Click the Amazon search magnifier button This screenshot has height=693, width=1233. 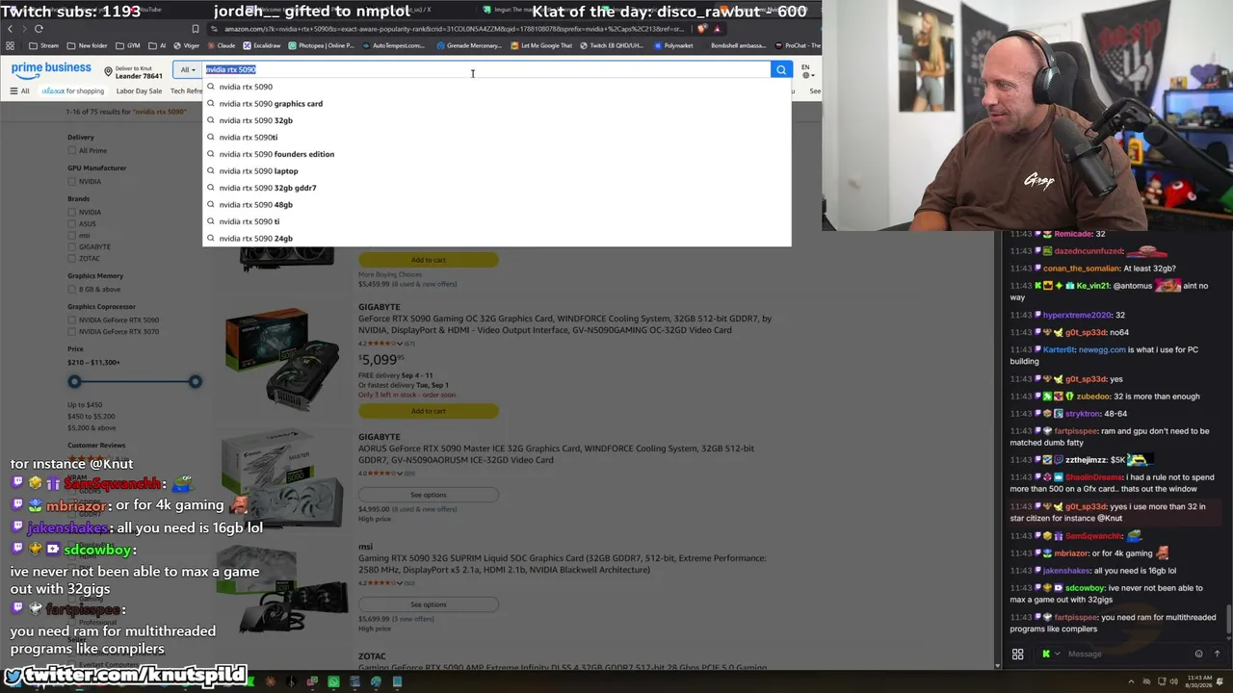(x=781, y=69)
